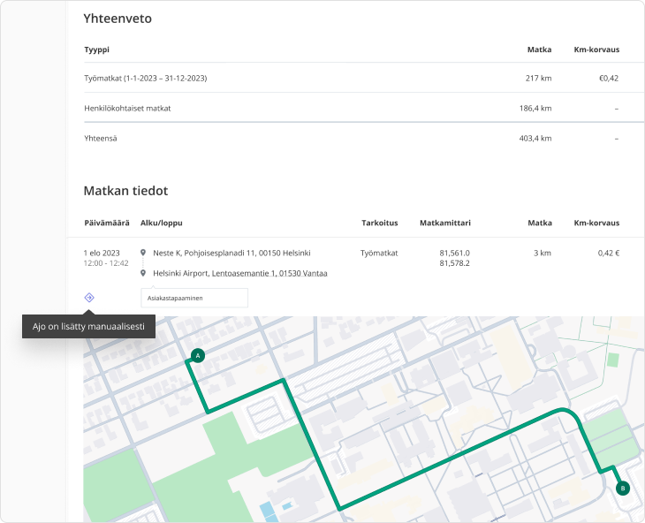Click the Alku/loppu column header
The width and height of the screenshot is (645, 523).
coord(161,224)
